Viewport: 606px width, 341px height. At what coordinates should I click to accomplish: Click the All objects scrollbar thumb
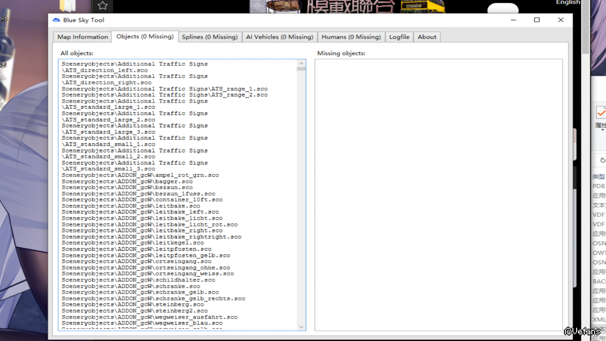pos(301,69)
